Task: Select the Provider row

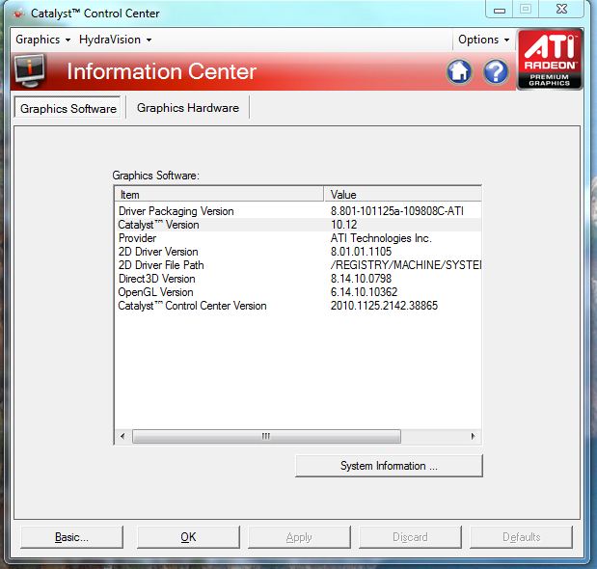Action: (298, 238)
